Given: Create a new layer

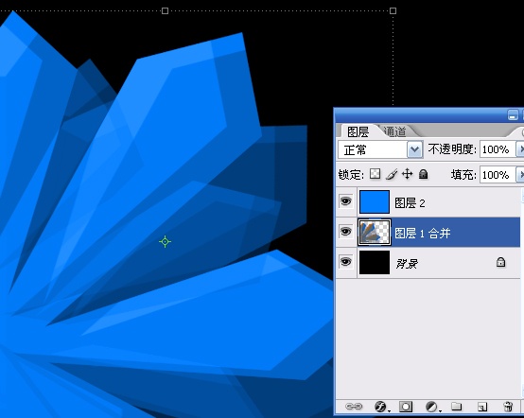Looking at the screenshot, I should coord(481,407).
